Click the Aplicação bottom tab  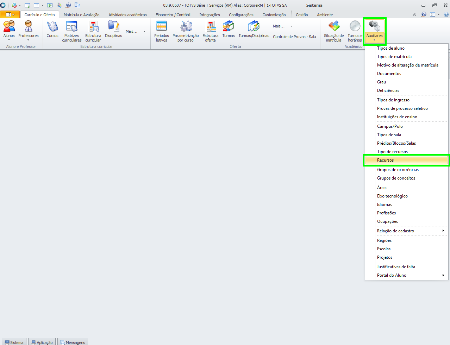(42, 342)
